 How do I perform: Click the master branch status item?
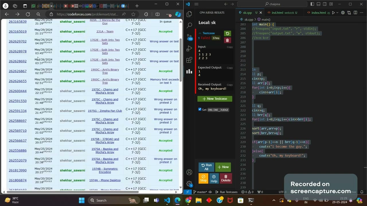(x=200, y=192)
